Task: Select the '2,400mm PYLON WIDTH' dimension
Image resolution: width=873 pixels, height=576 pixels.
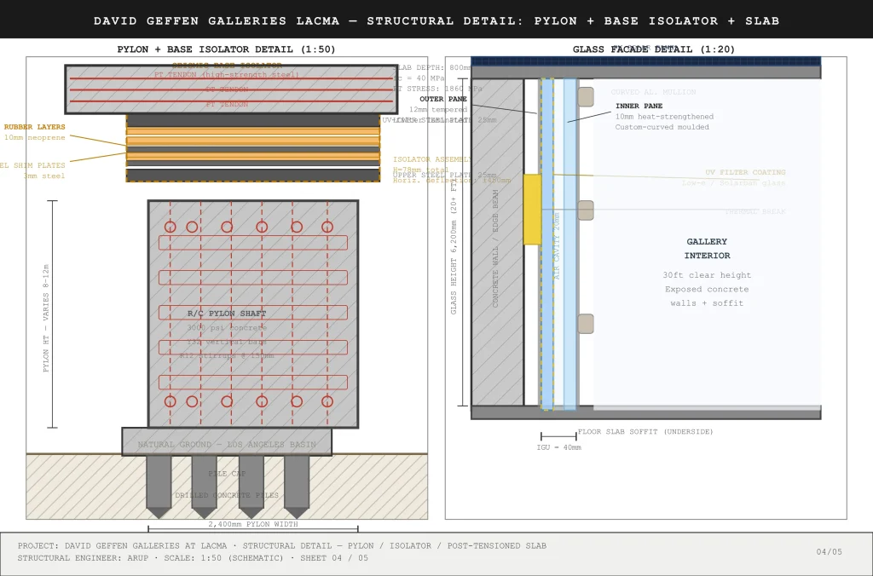Action: click(252, 524)
